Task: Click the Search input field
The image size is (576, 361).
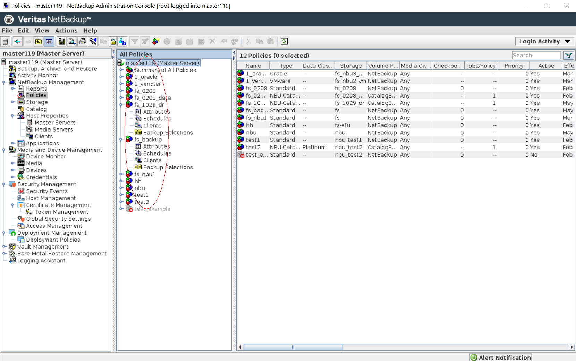Action: [x=536, y=56]
